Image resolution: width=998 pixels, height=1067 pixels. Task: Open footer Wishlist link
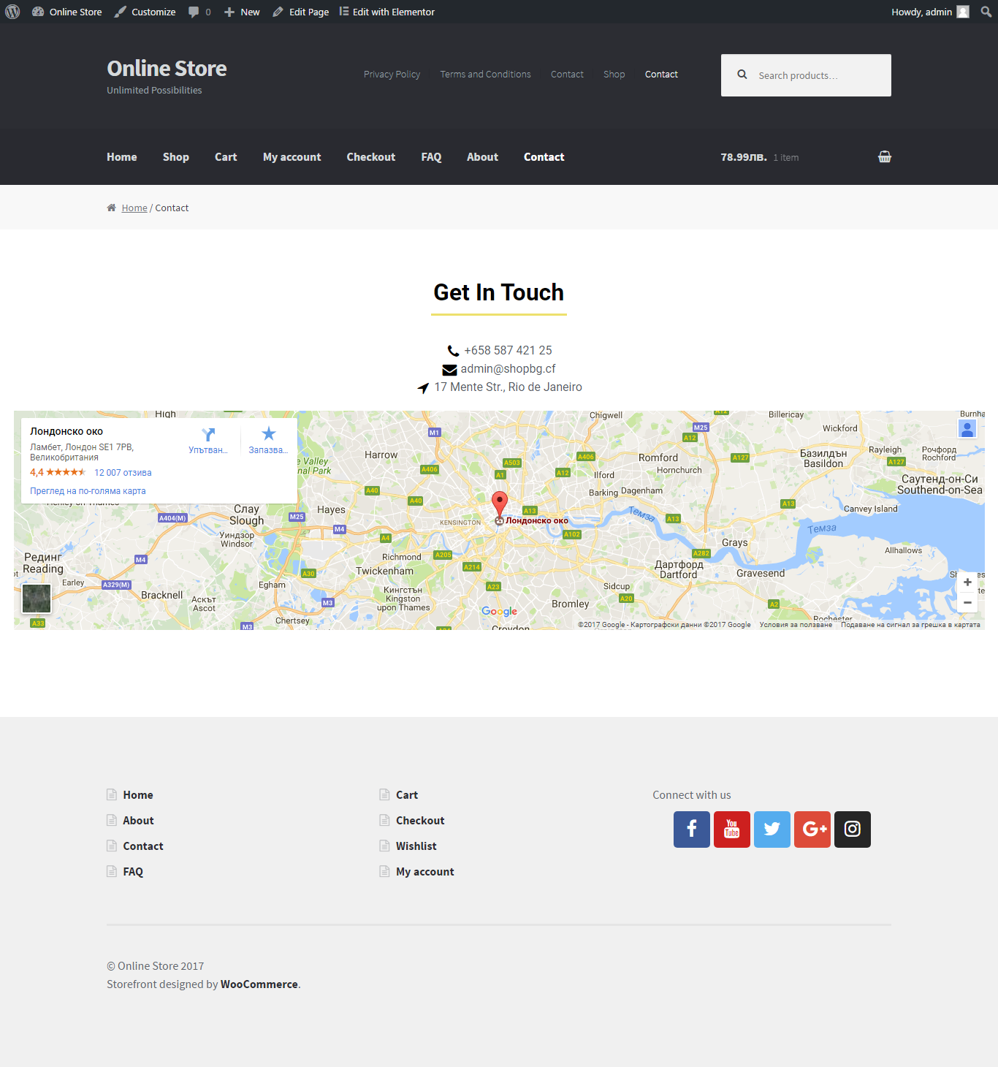point(416,846)
